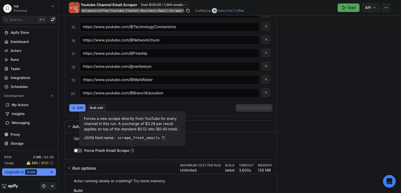Open the notifications bell icon
401x193 pixels.
[52, 20]
